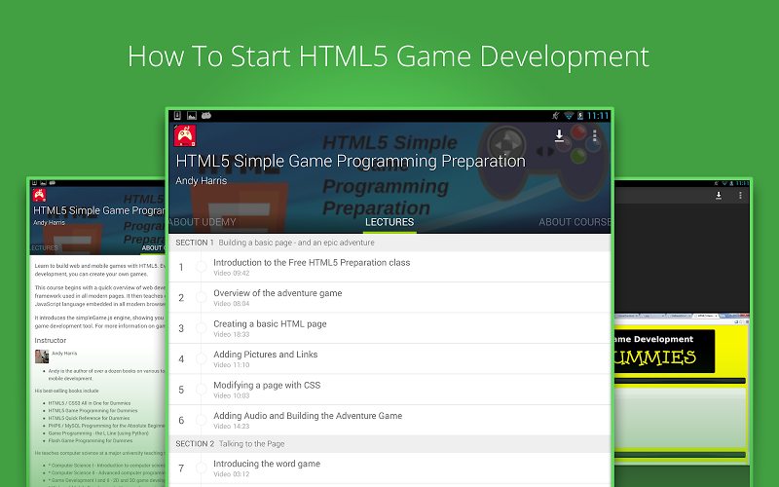The width and height of the screenshot is (779, 487).
Task: Toggle completion circle for lecture 7
Action: (202, 468)
